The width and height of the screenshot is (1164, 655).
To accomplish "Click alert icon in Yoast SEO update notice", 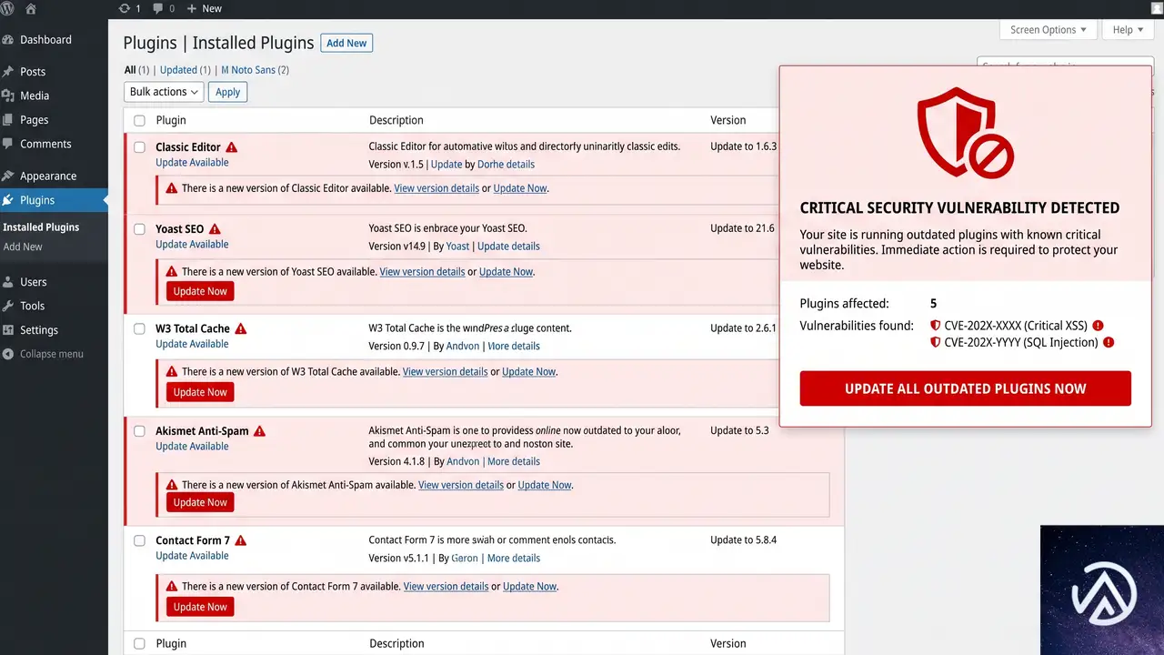I will 172,271.
